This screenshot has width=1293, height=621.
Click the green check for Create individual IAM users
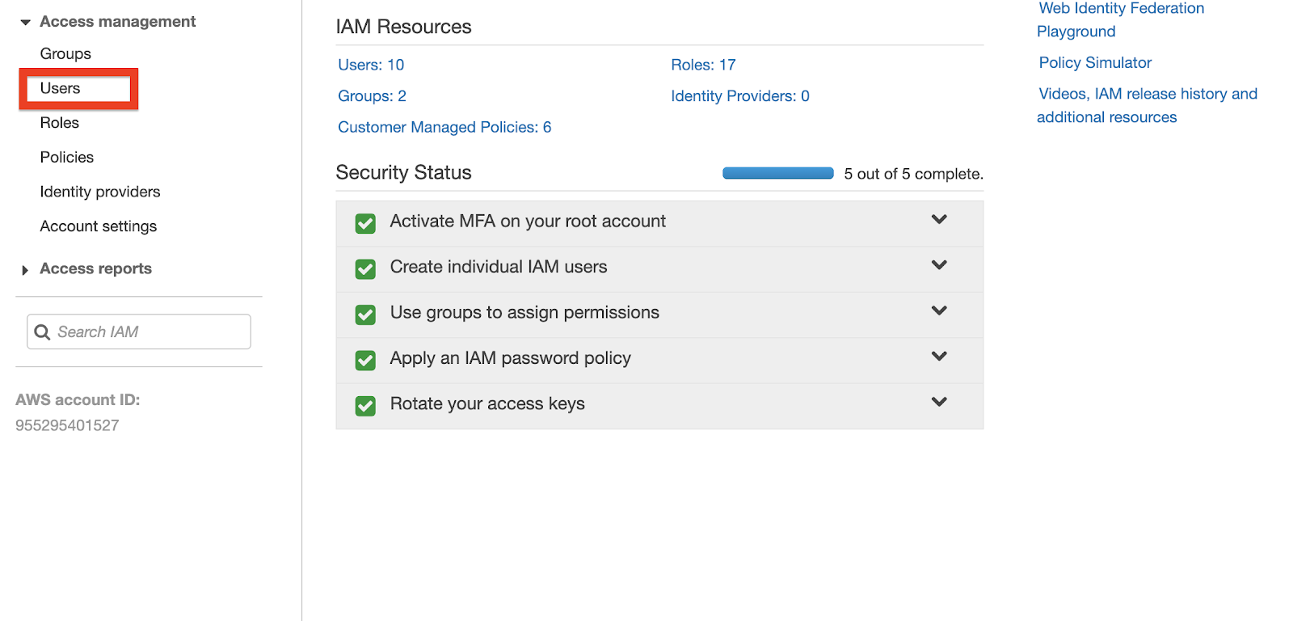click(x=365, y=269)
